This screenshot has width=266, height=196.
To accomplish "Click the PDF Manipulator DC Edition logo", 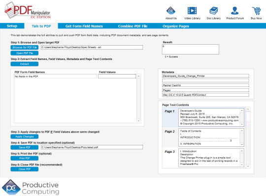I will pos(28,10).
